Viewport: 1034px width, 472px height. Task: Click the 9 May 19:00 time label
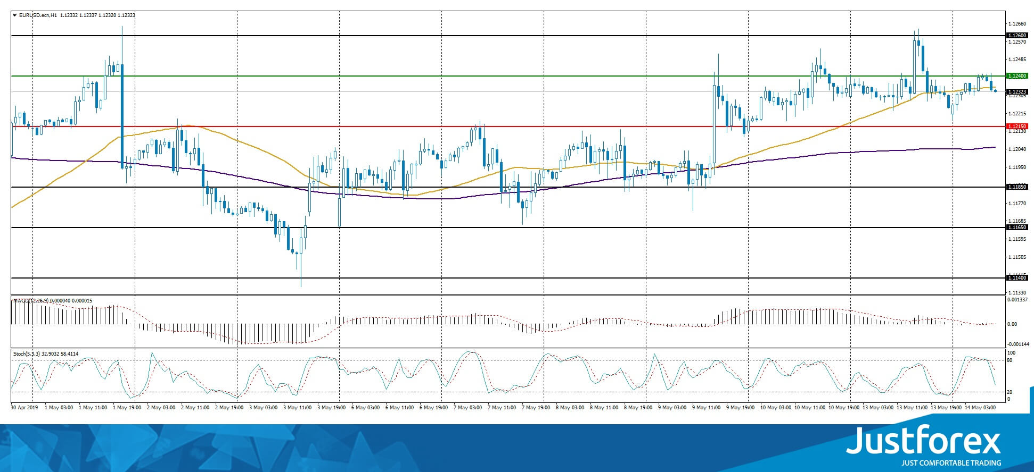[741, 408]
